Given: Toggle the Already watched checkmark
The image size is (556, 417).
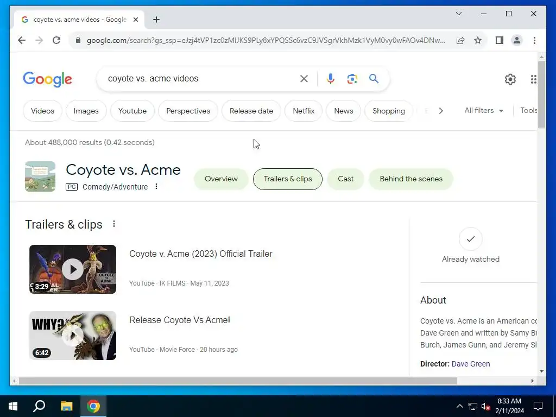Looking at the screenshot, I should (x=471, y=239).
